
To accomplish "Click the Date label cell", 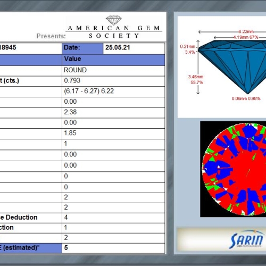I will pyautogui.click(x=82, y=48).
